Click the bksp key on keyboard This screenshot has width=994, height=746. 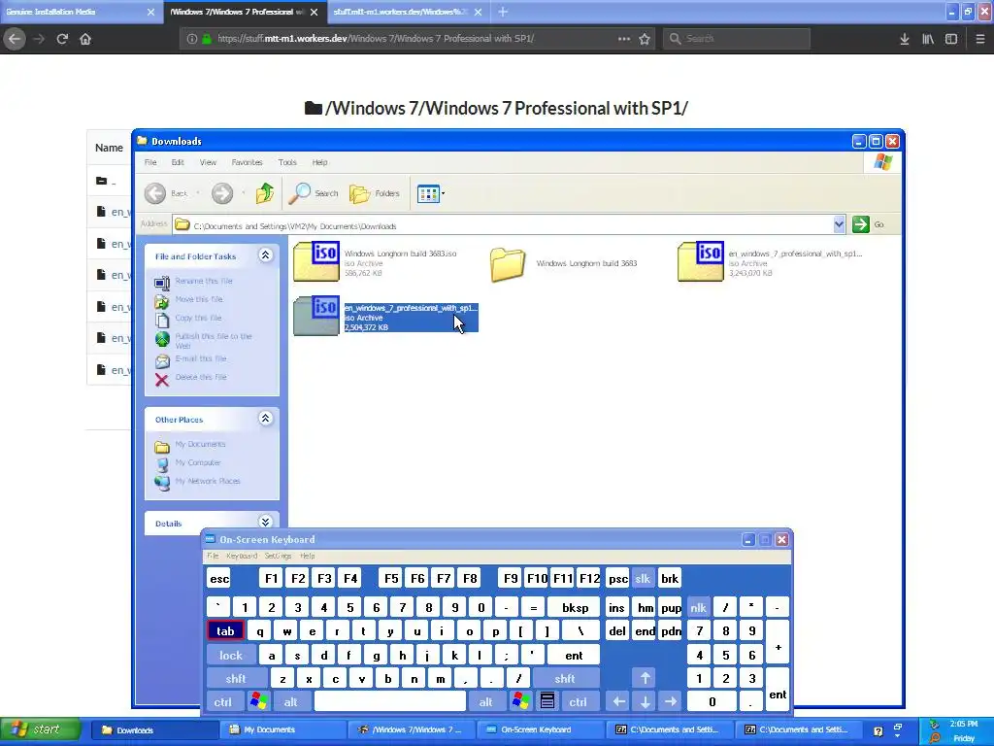(575, 608)
